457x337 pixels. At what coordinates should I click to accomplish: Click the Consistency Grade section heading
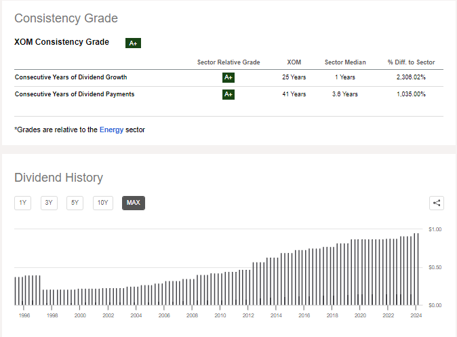coord(66,18)
